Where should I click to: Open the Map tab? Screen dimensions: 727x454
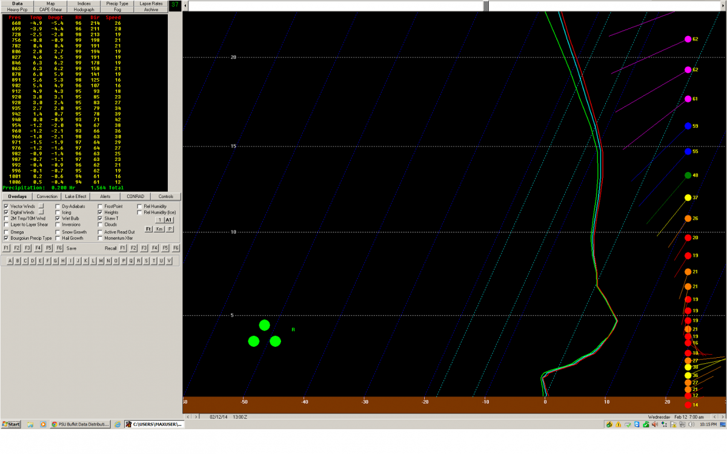click(50, 4)
